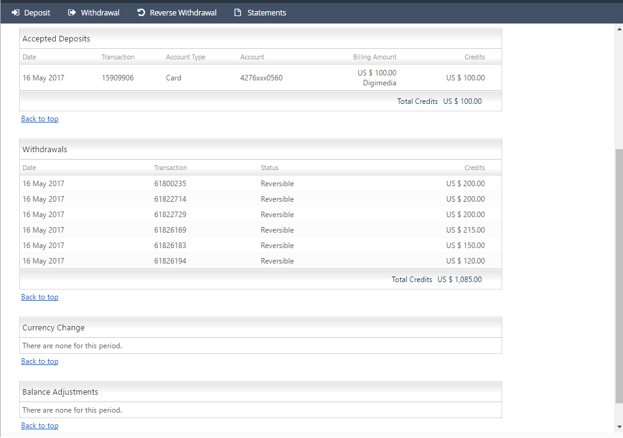This screenshot has width=623, height=438.
Task: Go to Statements page
Action: [x=266, y=12]
